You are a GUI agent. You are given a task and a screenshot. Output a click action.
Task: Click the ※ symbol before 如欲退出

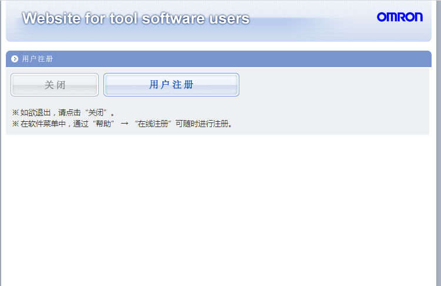click(x=15, y=112)
